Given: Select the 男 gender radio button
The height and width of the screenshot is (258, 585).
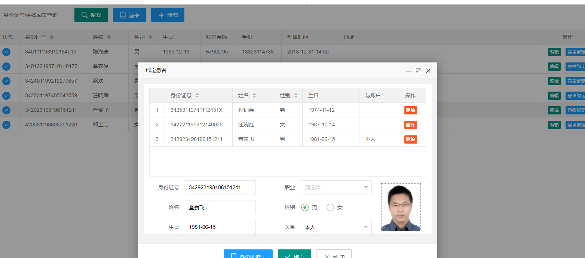Looking at the screenshot, I should (305, 208).
